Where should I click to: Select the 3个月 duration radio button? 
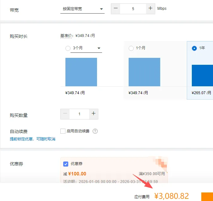68,48
